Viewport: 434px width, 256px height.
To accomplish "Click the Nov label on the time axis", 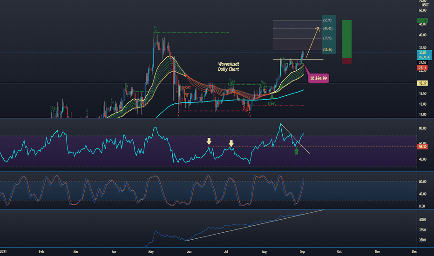I will click(377, 251).
